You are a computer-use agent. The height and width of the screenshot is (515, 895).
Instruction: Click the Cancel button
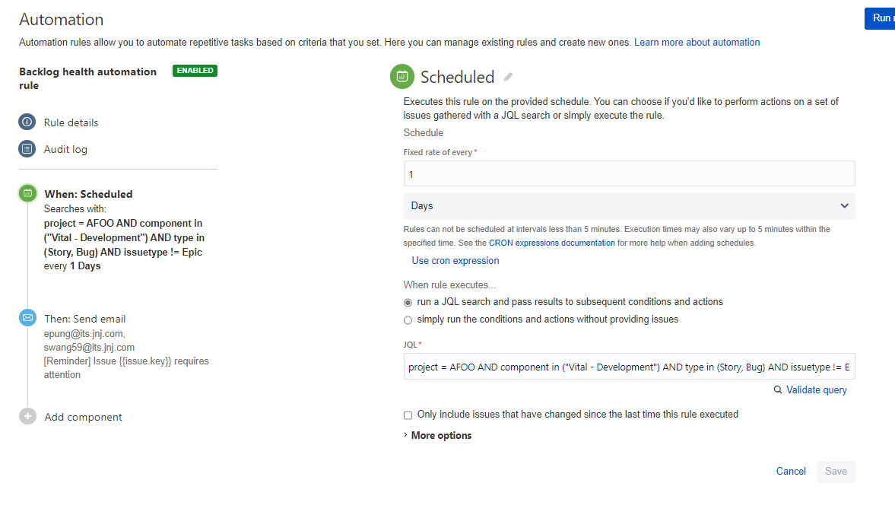(791, 471)
